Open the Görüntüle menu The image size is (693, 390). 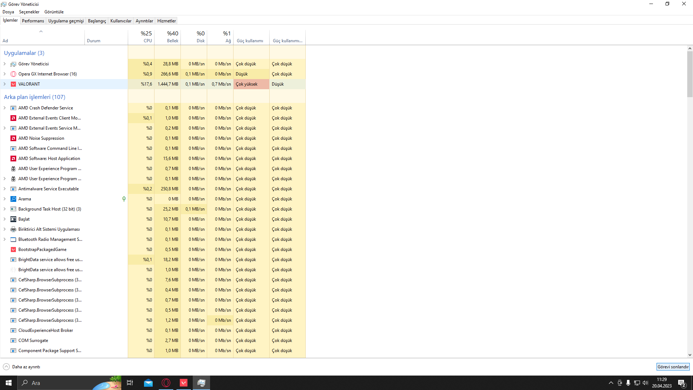point(54,12)
